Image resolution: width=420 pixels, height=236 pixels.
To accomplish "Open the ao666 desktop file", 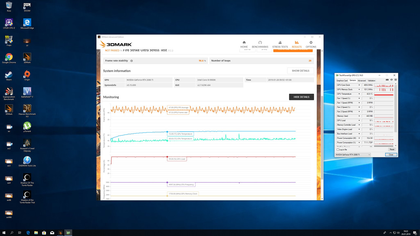I will click(x=9, y=214).
